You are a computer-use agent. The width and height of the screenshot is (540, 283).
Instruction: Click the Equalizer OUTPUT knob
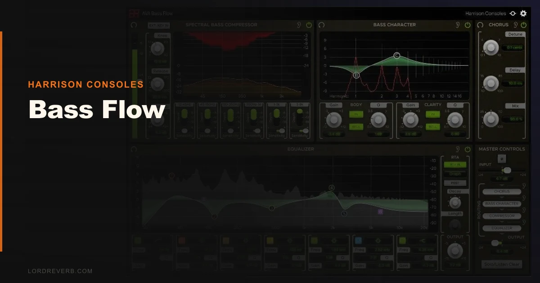point(455,251)
